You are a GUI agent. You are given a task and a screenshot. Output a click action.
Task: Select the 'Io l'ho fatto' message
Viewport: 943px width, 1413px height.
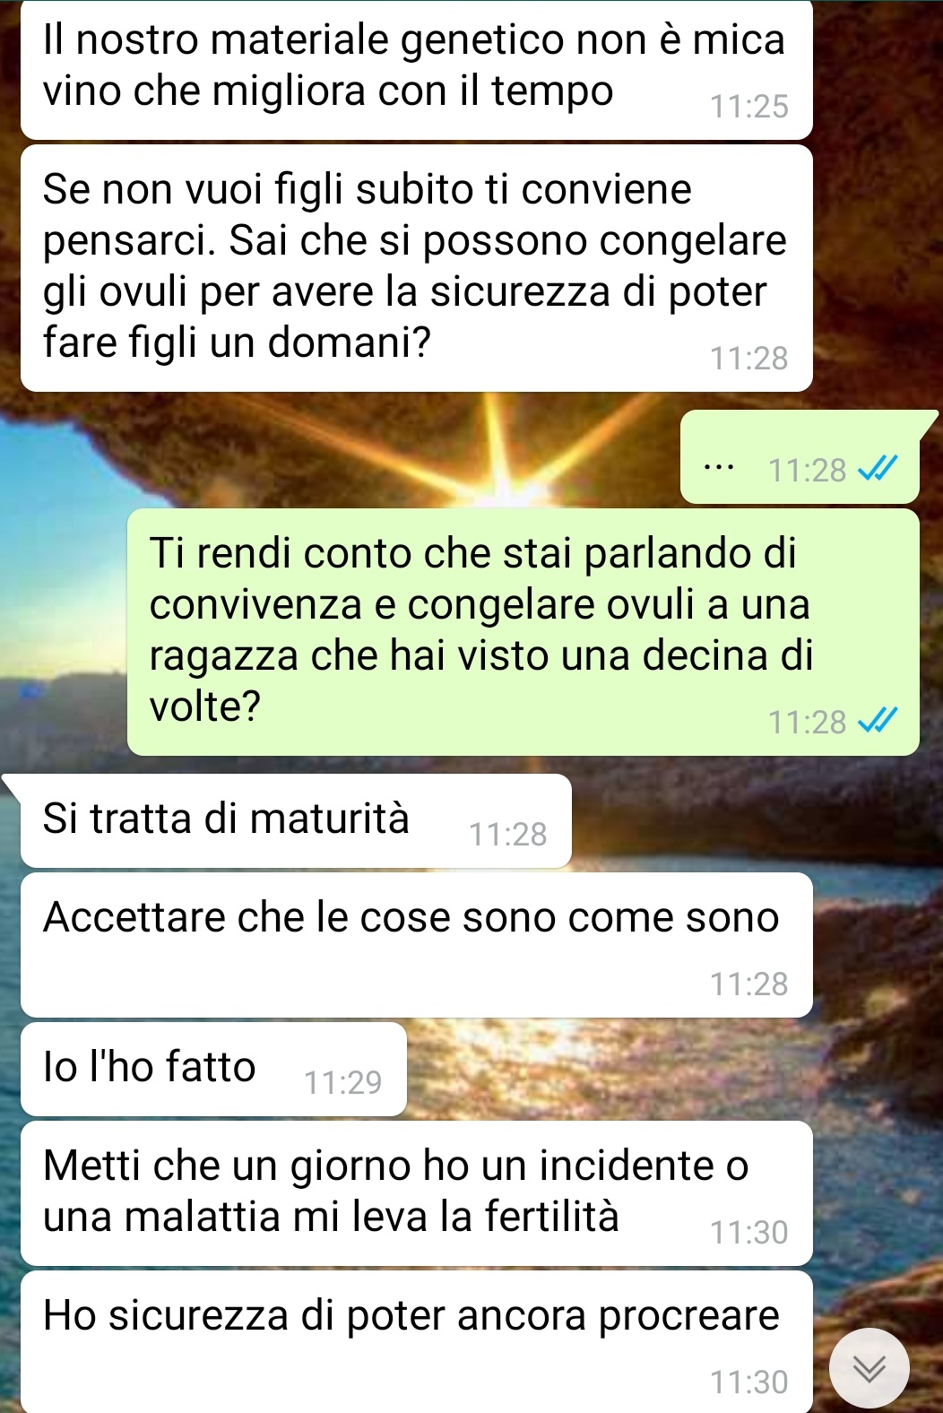tap(213, 1069)
